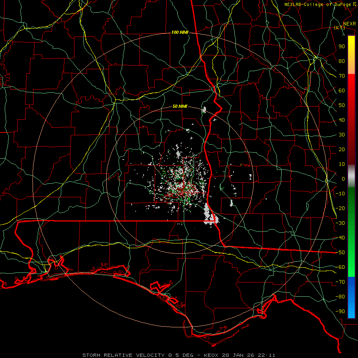Select the 0 value on velocity scale
This screenshot has width=358, height=358.
click(343, 179)
